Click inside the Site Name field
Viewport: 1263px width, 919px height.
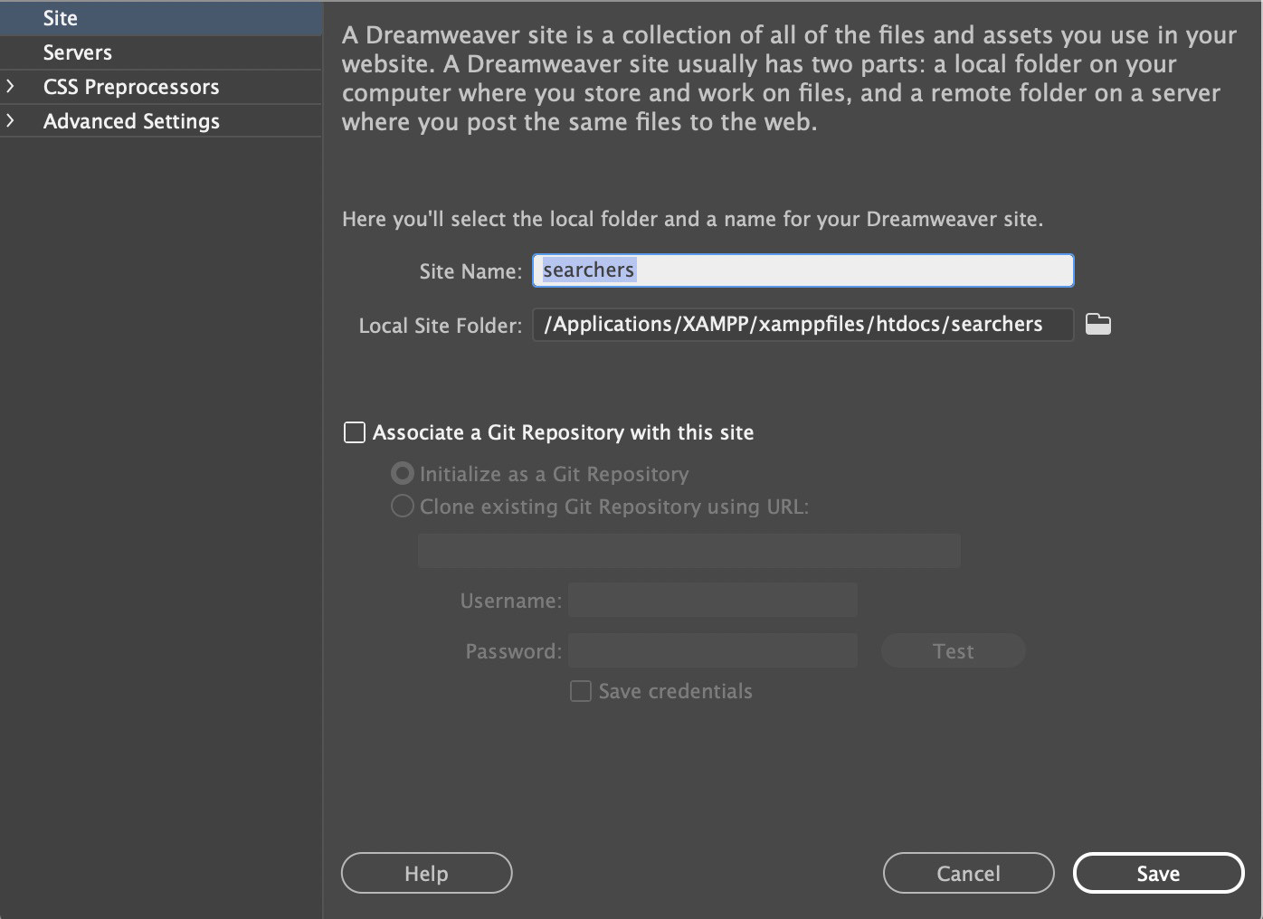coord(802,270)
